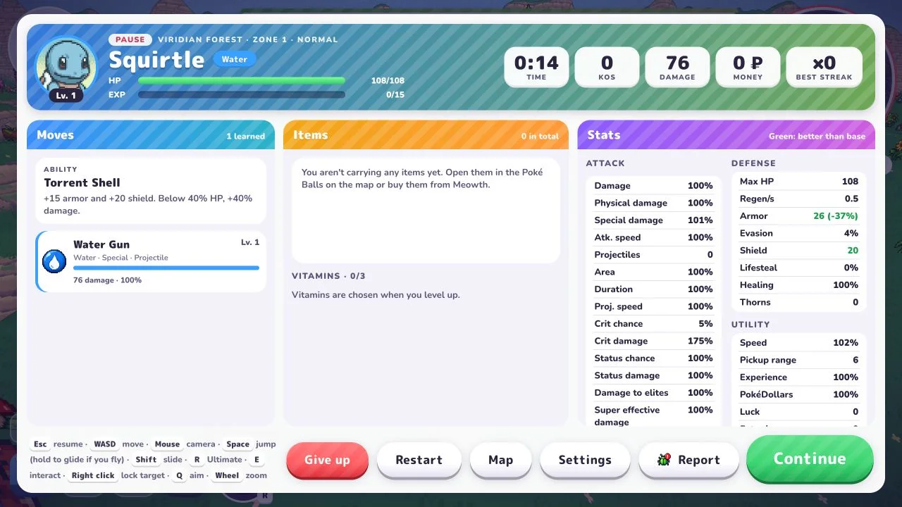Click the Torrent Shell ability card

[151, 191]
